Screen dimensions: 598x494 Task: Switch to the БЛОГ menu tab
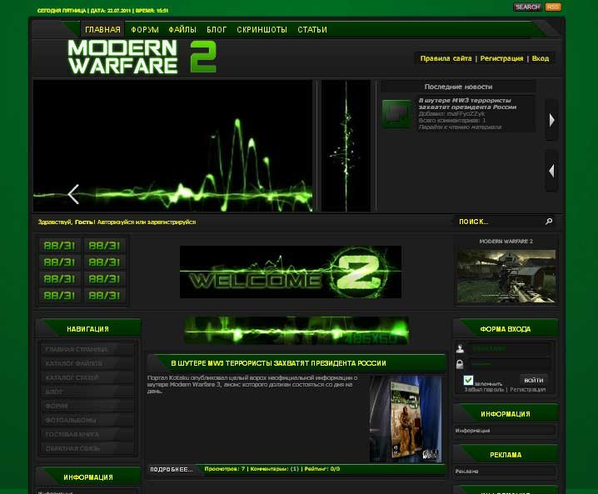[217, 29]
